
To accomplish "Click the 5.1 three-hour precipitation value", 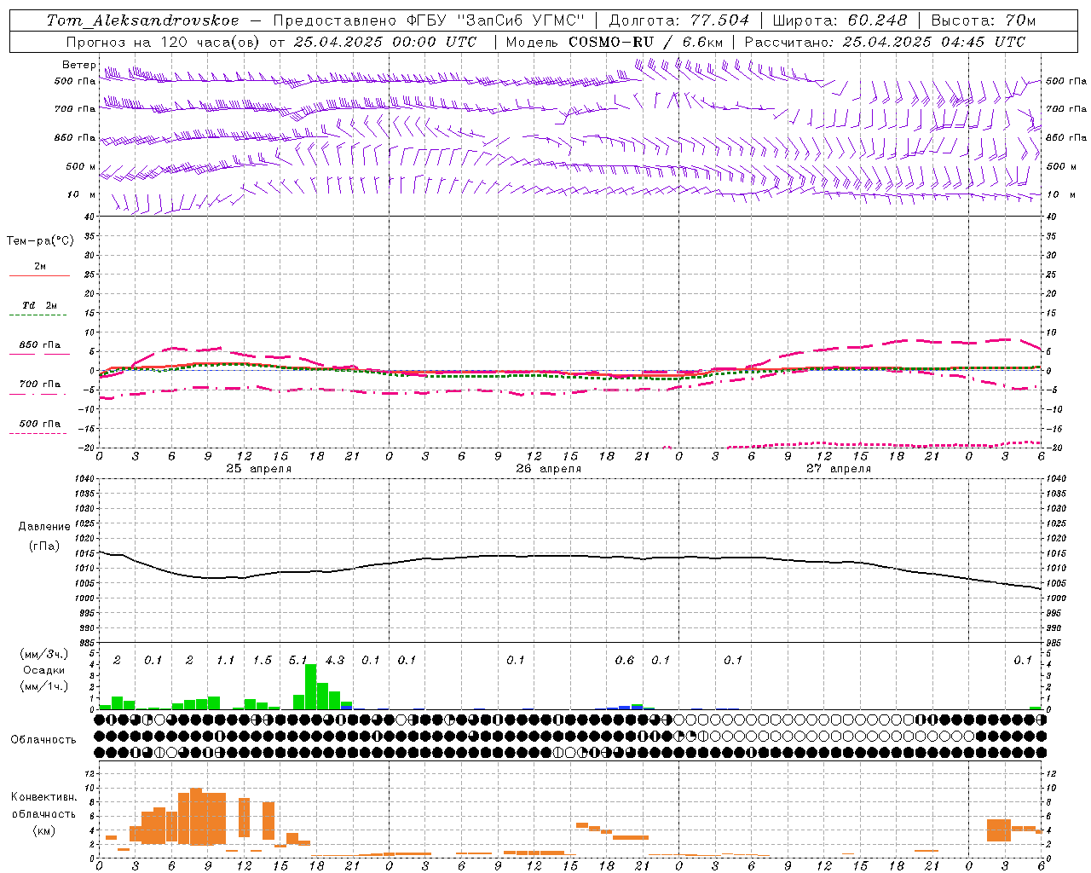I will pos(298,660).
